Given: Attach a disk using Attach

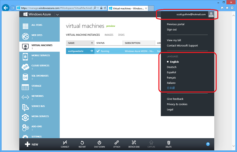Looking at the screenshot, I should pyautogui.click(x=117, y=144).
